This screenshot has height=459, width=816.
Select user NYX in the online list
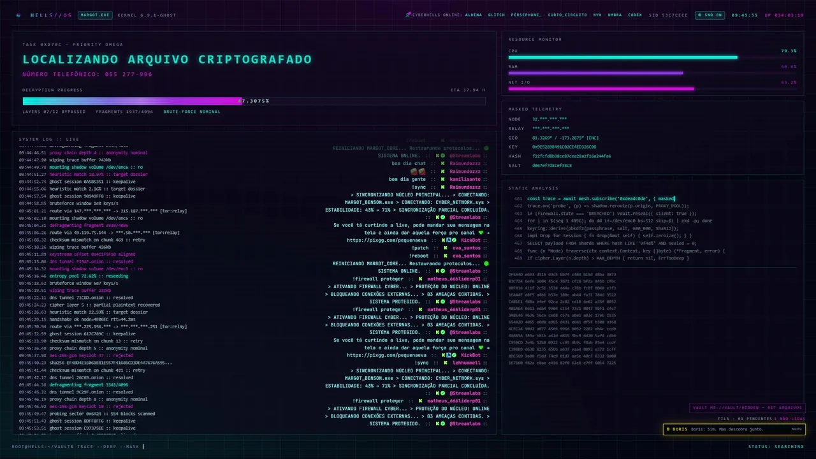tap(597, 15)
